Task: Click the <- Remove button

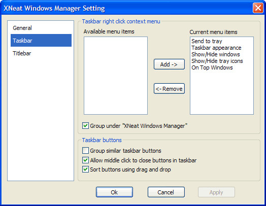Action: coord(169,88)
